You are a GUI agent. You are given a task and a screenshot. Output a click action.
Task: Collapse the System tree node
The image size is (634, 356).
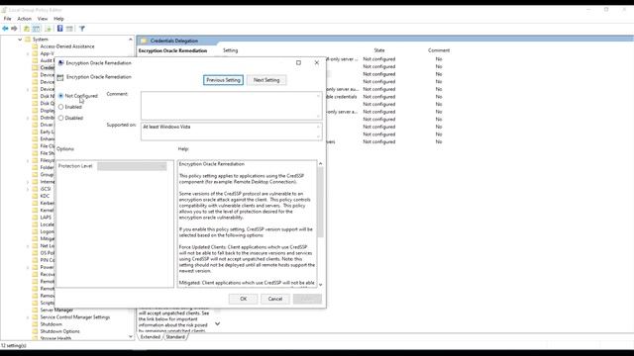click(x=20, y=40)
